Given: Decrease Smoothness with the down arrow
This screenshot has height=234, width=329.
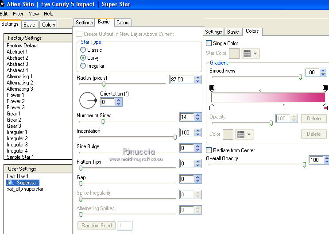Looking at the screenshot, I should [323, 74].
